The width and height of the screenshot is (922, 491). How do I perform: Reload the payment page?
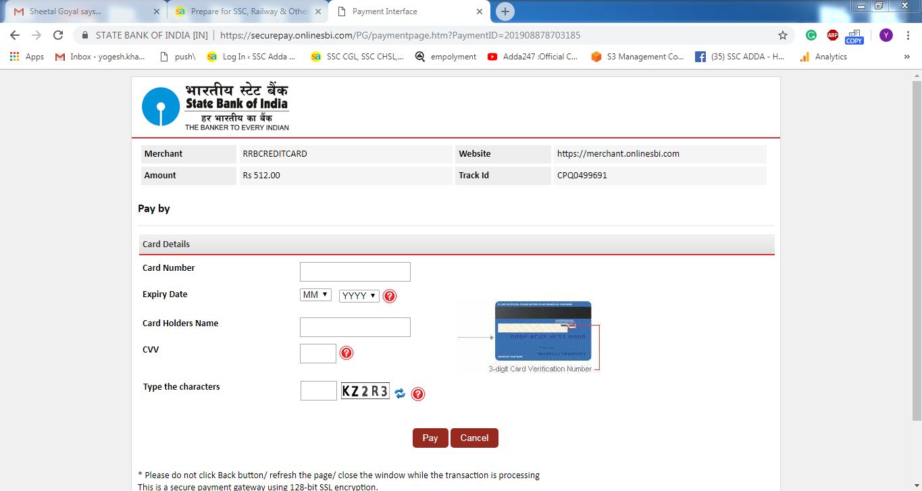58,35
